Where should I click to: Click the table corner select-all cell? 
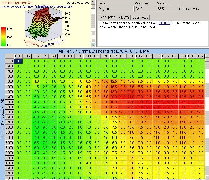point(10,56)
